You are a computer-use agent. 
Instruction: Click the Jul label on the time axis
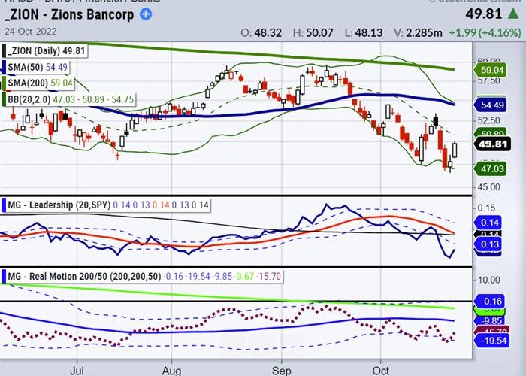click(x=77, y=371)
